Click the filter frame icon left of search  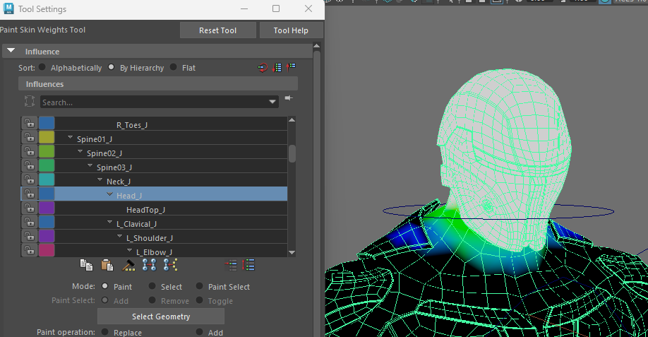pos(30,102)
